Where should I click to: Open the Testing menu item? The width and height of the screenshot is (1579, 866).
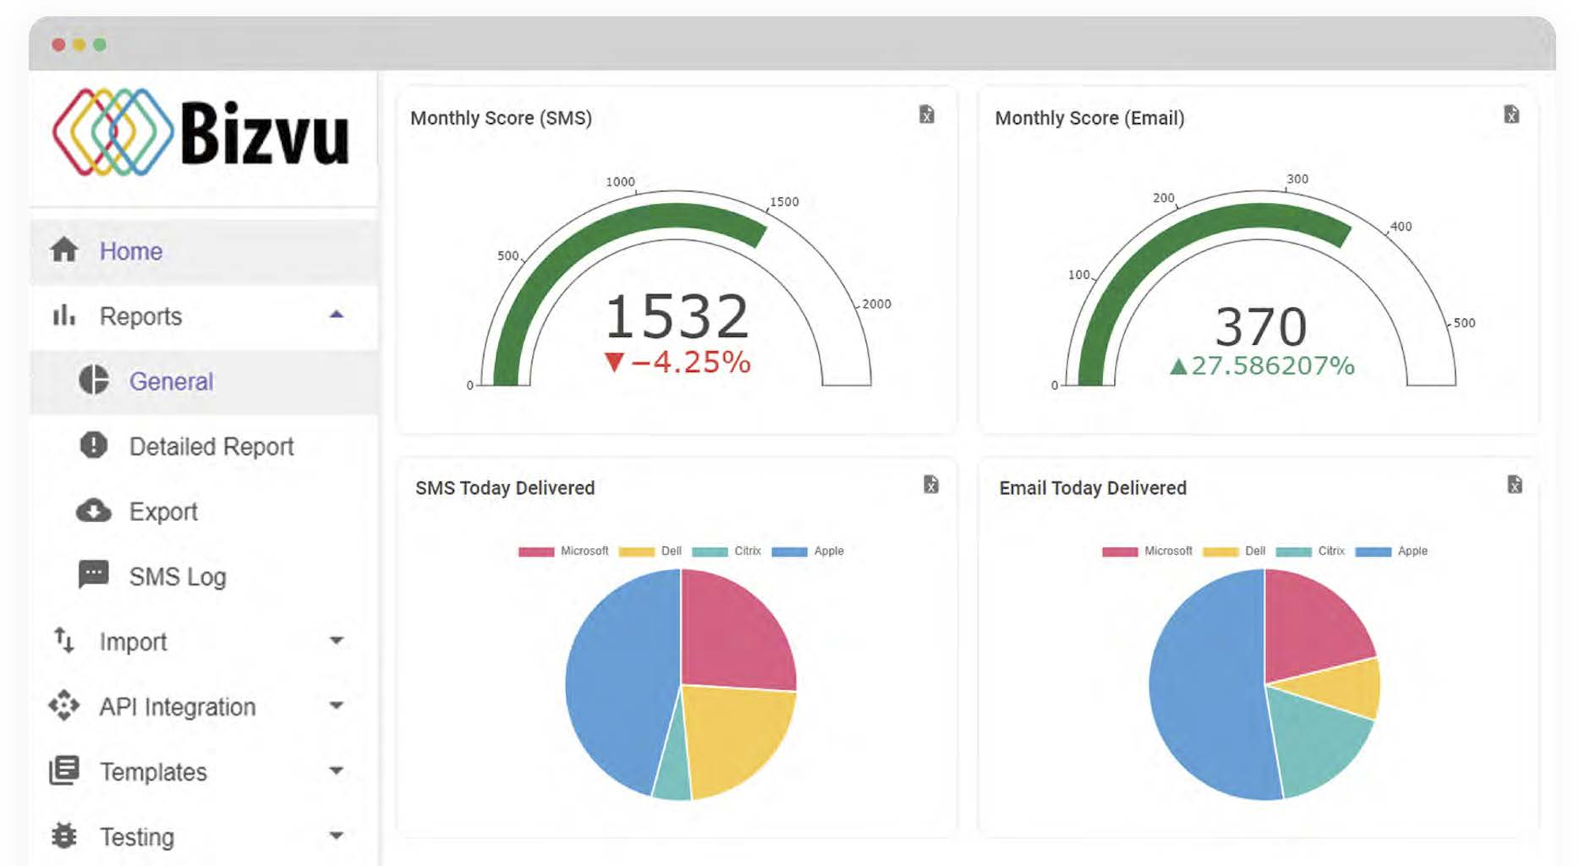(x=137, y=836)
